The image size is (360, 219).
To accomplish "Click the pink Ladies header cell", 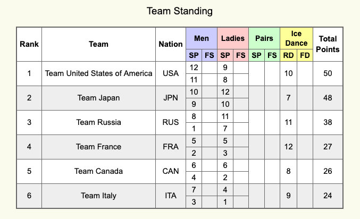I will (x=232, y=38).
